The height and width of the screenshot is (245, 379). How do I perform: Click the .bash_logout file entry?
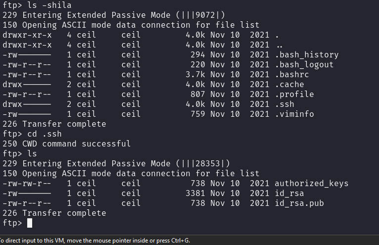click(304, 65)
